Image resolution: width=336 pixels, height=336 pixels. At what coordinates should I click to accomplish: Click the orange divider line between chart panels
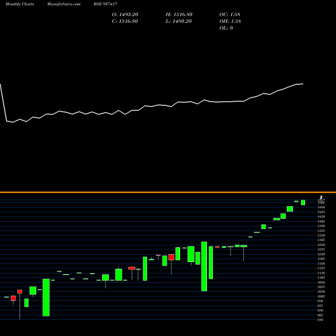(168, 192)
